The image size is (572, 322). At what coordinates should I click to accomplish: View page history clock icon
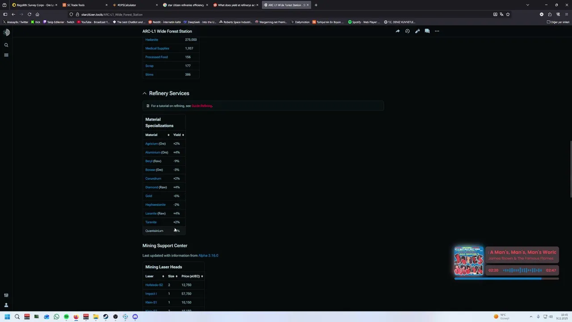click(408, 31)
